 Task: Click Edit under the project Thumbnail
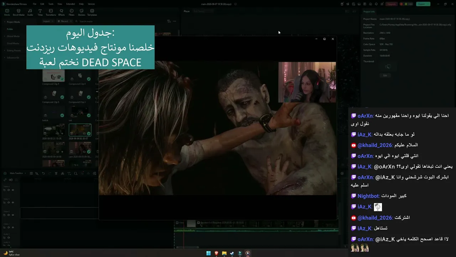pyautogui.click(x=385, y=76)
